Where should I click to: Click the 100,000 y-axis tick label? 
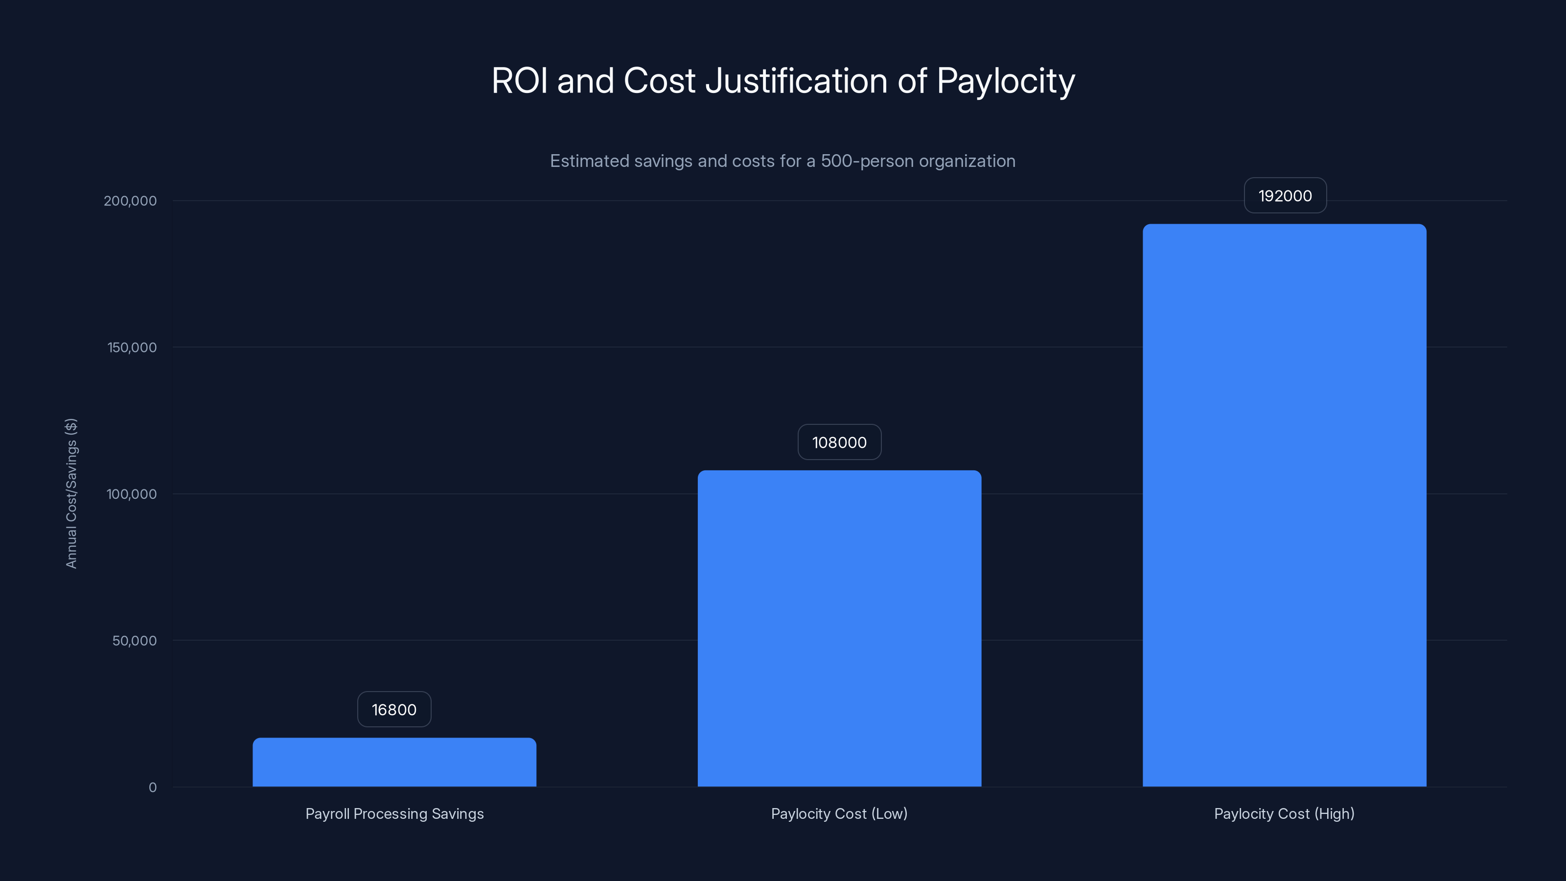pos(132,494)
